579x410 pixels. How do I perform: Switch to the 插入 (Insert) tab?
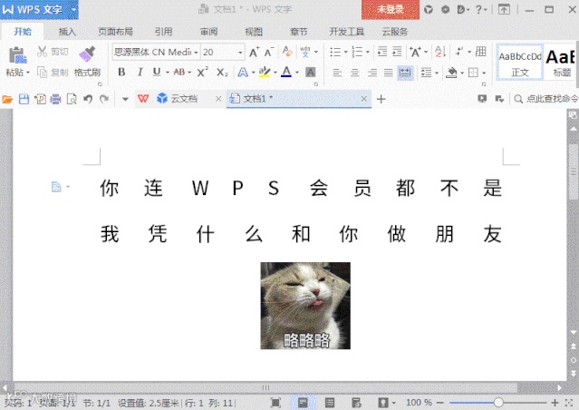point(67,32)
